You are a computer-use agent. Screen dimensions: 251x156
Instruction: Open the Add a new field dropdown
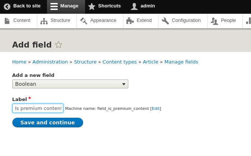click(70, 84)
